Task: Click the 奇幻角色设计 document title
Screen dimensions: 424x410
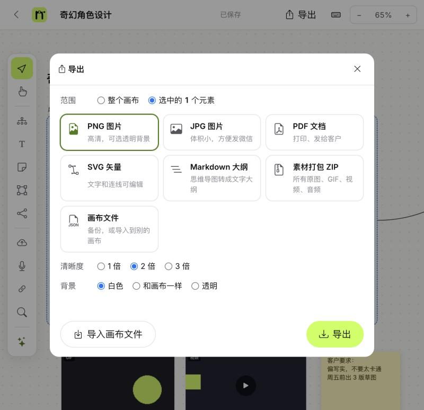Action: click(x=85, y=15)
